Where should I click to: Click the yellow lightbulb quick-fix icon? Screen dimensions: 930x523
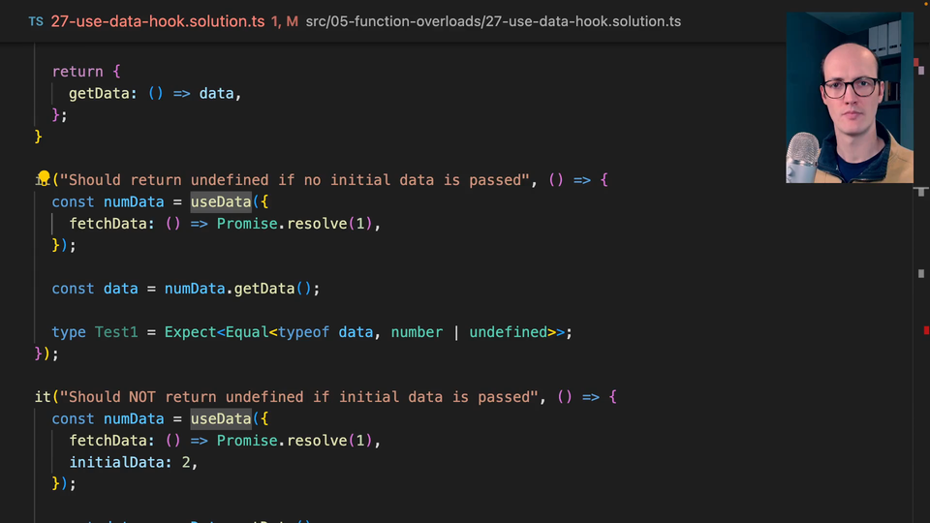click(44, 177)
